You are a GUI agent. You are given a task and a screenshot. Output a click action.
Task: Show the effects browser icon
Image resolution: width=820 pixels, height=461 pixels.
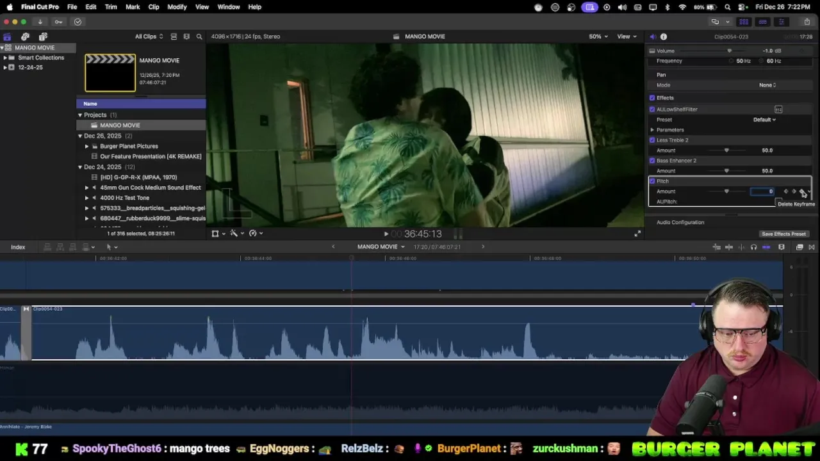(799, 247)
